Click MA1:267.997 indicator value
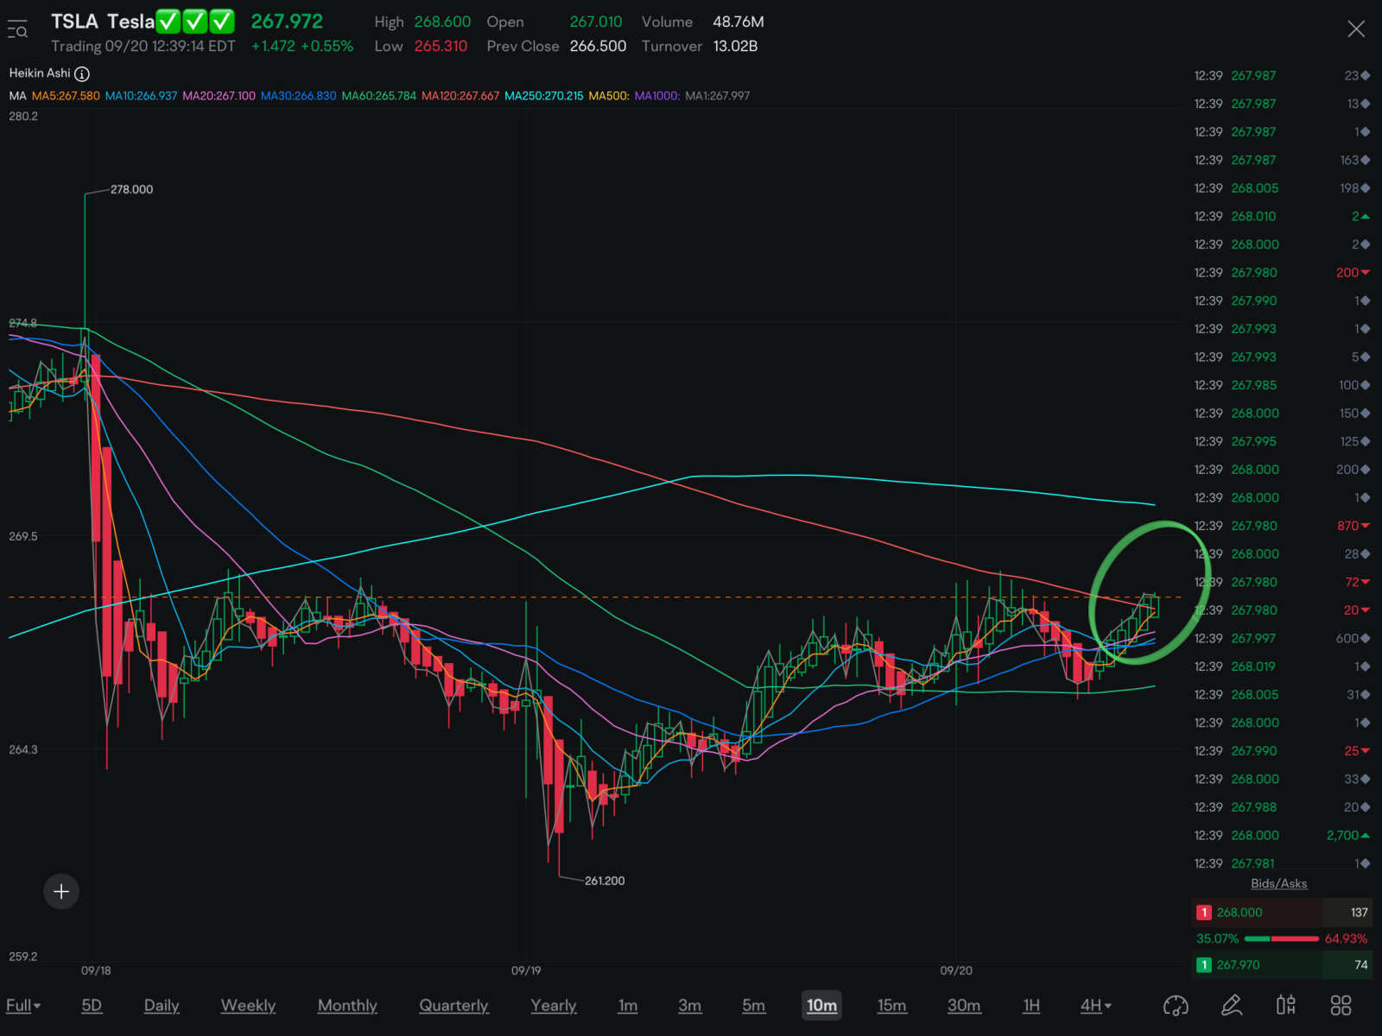Screen dimensions: 1382x1036 tap(717, 96)
